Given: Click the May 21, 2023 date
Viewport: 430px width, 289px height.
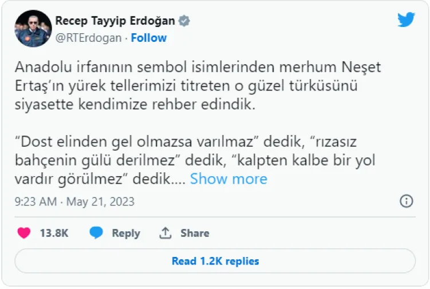Looking at the screenshot, I should (101, 201).
